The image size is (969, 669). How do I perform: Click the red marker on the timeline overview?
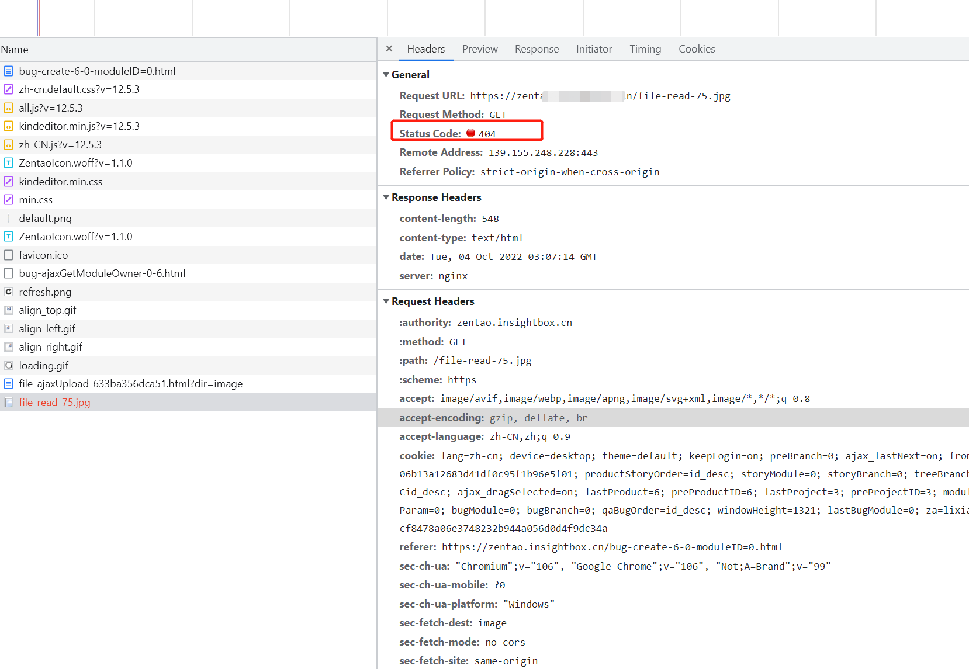click(40, 18)
